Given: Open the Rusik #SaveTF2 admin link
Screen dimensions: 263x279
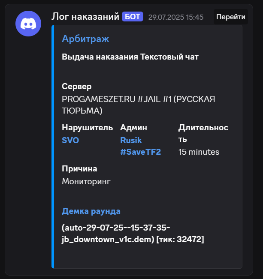Looking at the screenshot, I should point(140,146).
